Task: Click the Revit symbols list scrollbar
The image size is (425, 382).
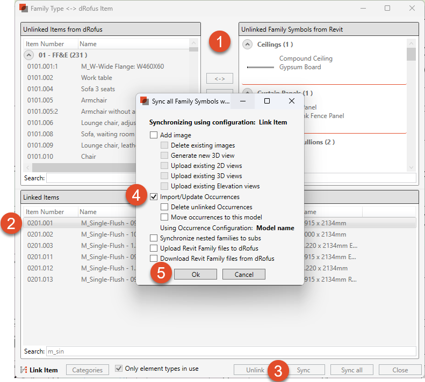Action: tap(411, 107)
